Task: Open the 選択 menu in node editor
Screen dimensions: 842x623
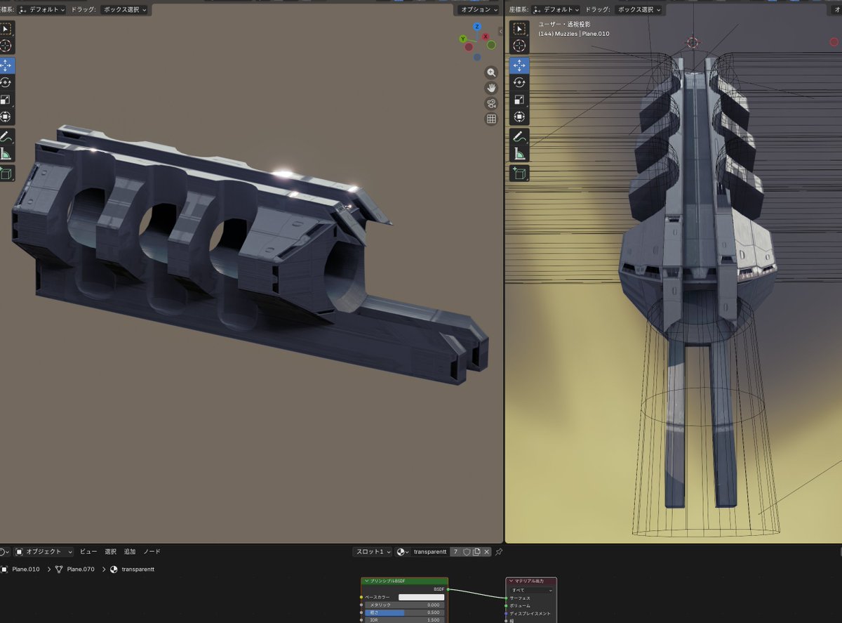Action: (111, 551)
